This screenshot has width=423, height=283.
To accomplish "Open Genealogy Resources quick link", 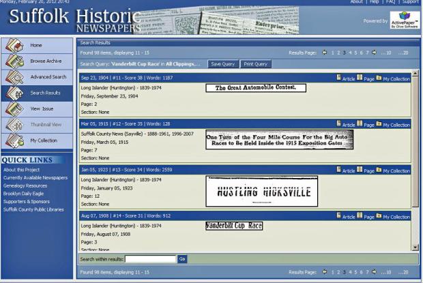I will click(25, 185).
